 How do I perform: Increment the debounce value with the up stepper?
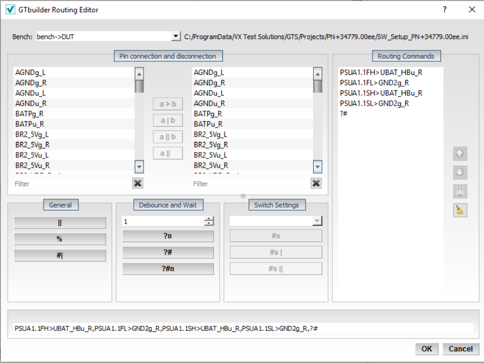click(208, 218)
